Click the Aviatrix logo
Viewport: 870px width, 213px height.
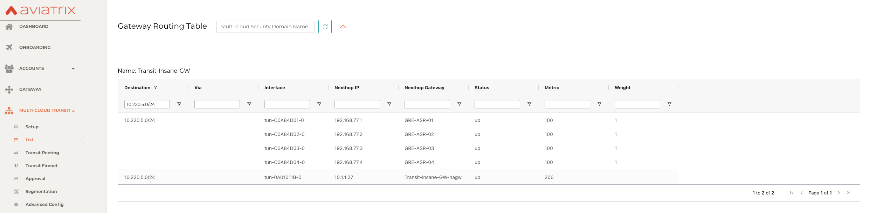click(40, 10)
